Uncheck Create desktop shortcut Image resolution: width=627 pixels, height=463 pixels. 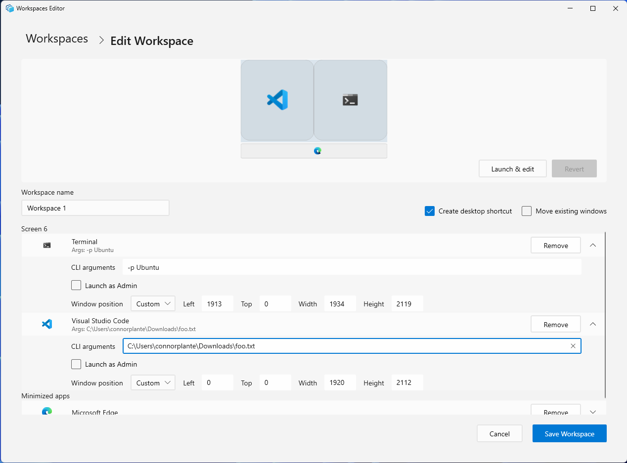coord(429,210)
